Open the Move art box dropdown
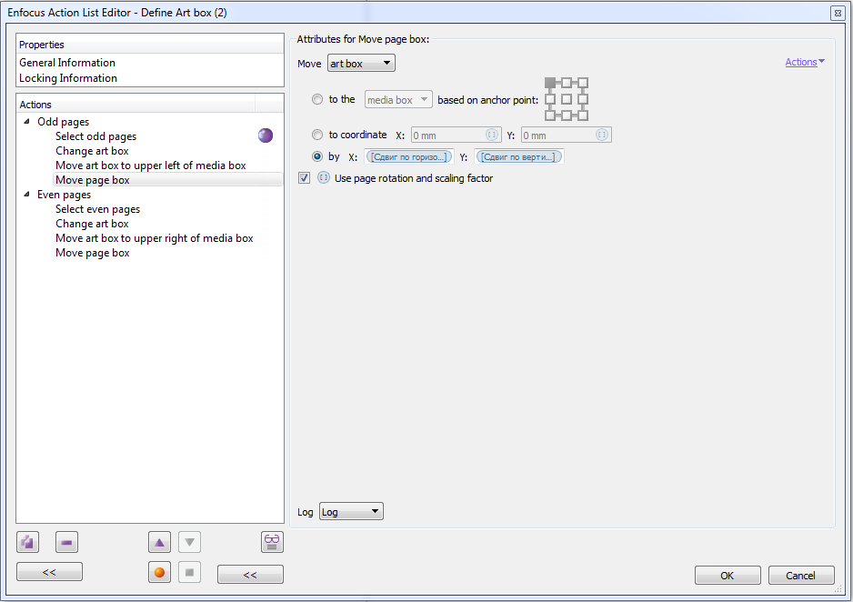 coord(361,63)
